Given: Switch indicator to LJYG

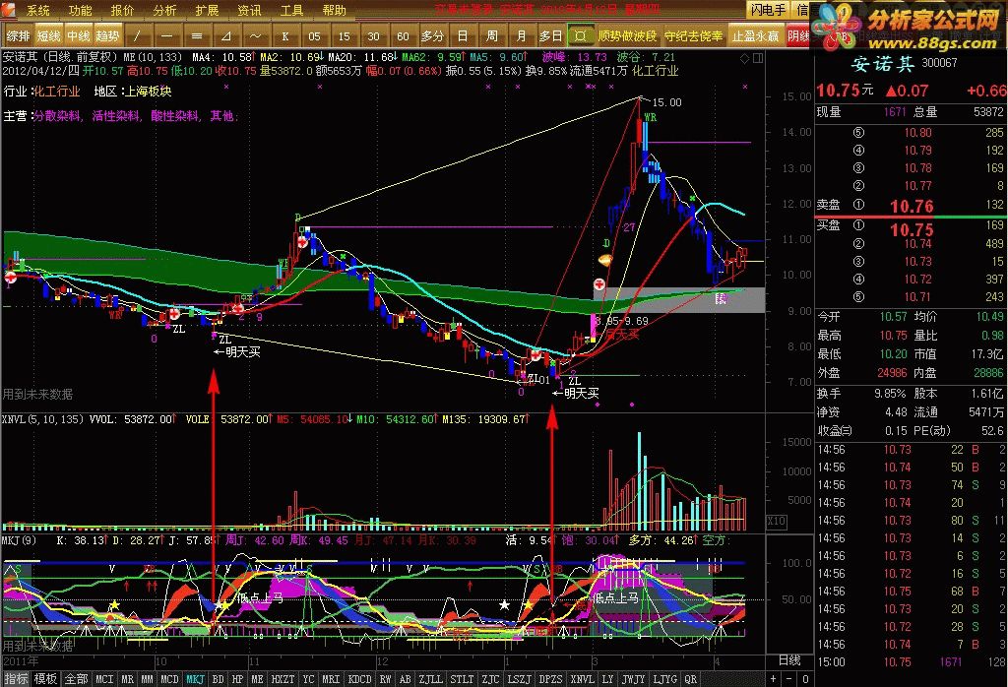Looking at the screenshot, I should tap(664, 679).
